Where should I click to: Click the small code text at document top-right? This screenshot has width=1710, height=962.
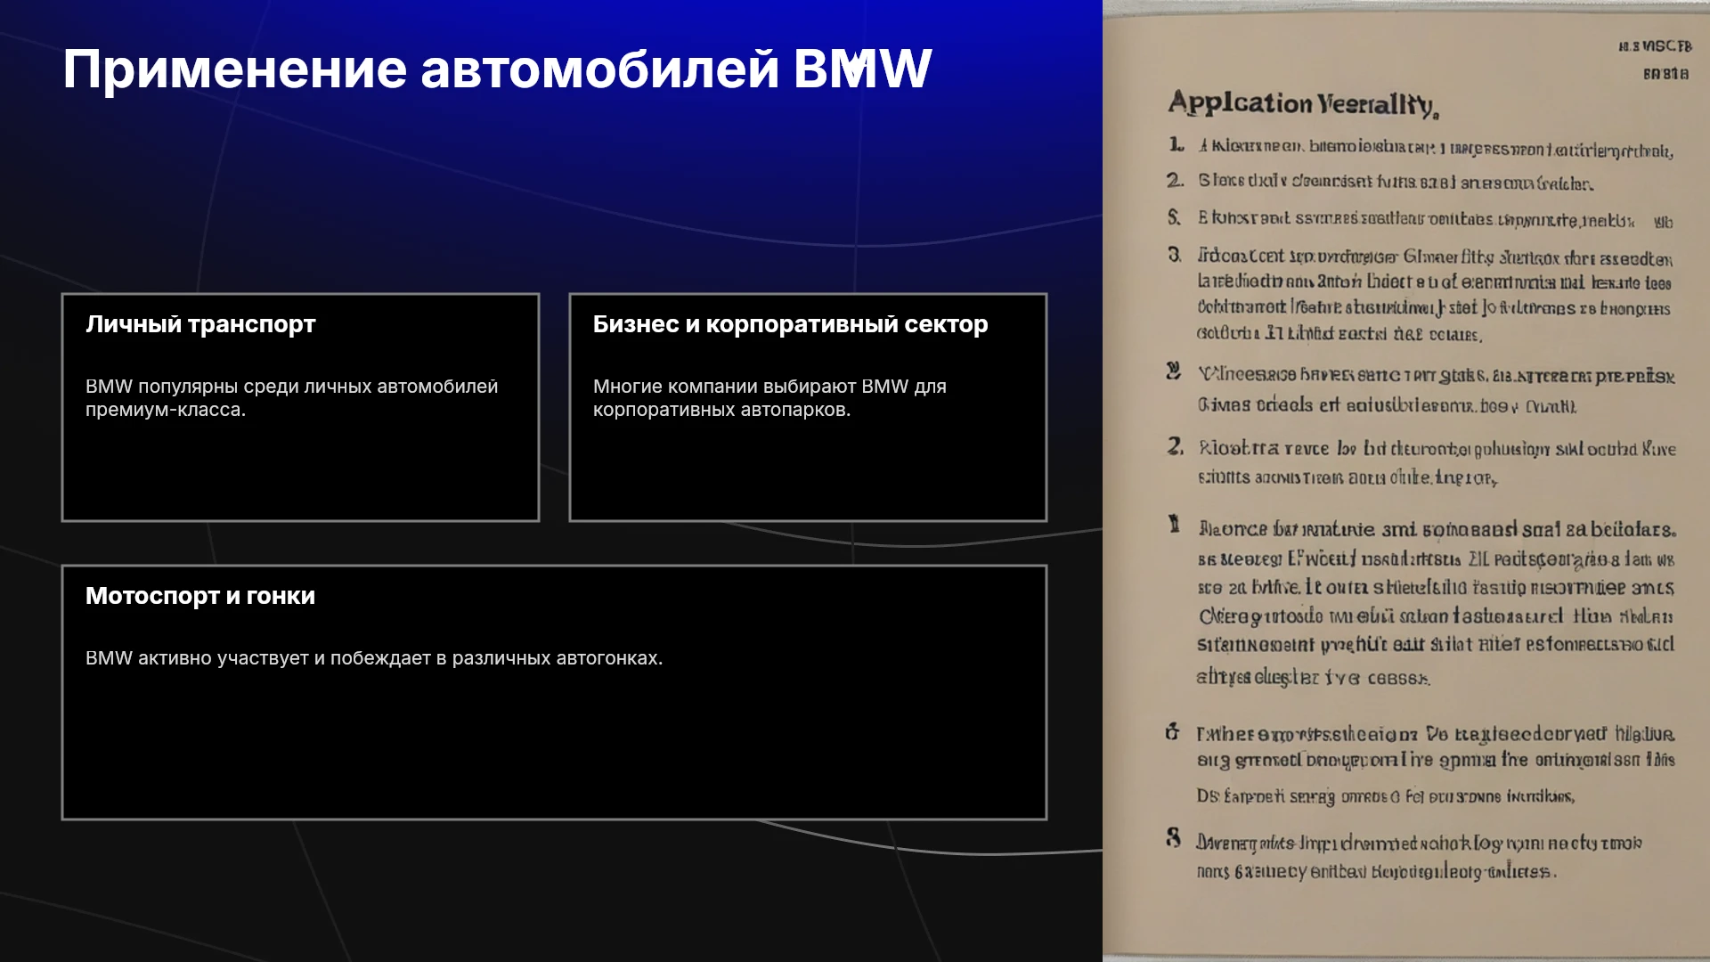[x=1655, y=60]
